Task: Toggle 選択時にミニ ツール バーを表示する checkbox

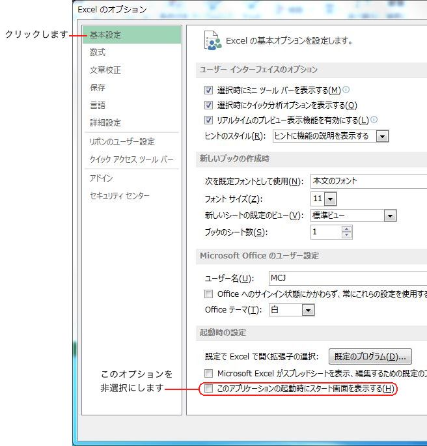Action: click(x=208, y=91)
